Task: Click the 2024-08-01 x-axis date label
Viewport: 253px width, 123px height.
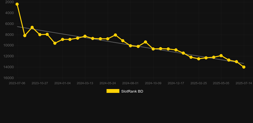Action: click(x=130, y=83)
